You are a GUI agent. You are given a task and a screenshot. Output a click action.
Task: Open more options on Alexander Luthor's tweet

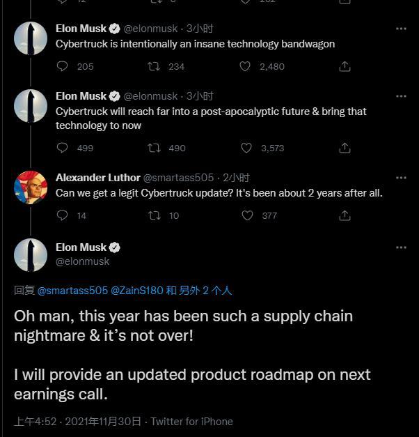(401, 178)
